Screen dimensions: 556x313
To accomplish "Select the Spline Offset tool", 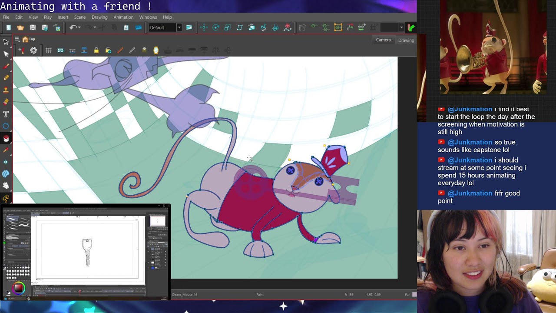I will (x=263, y=27).
